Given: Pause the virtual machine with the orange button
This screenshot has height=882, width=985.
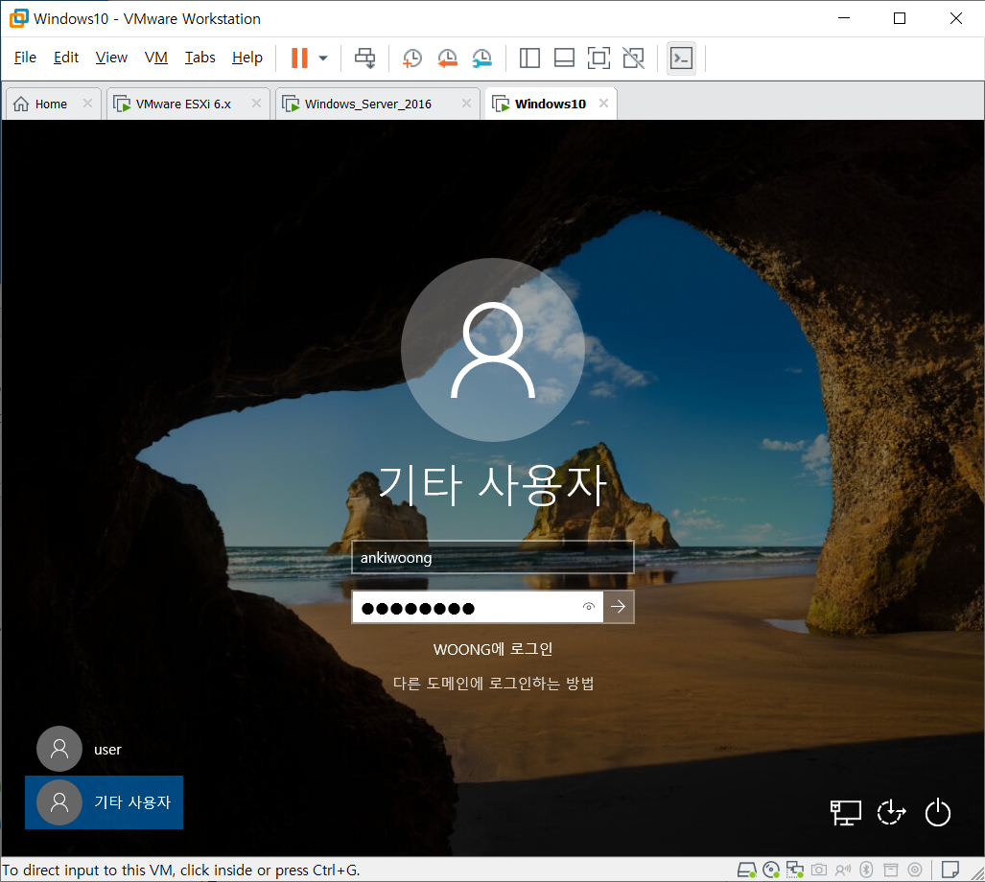Looking at the screenshot, I should [x=299, y=58].
